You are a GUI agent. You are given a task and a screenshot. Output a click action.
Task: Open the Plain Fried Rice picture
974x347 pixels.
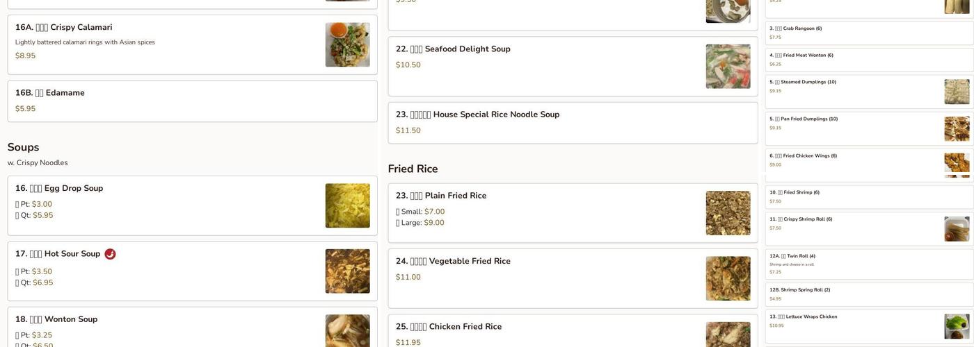click(728, 213)
